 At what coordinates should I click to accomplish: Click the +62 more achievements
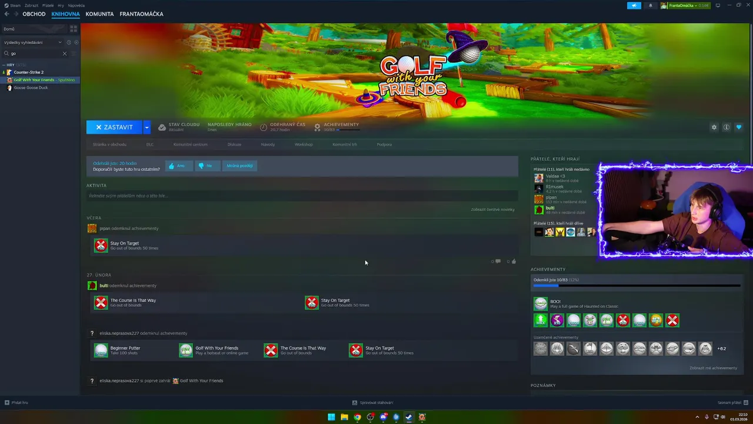pos(721,349)
